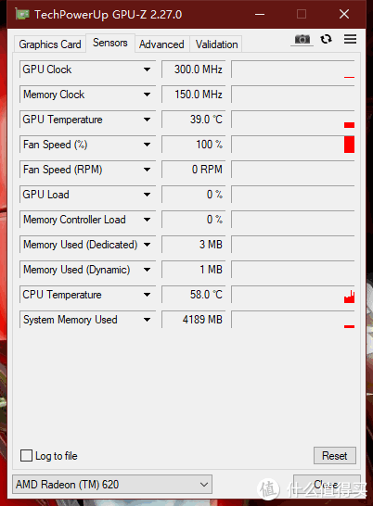This screenshot has height=506, width=373.
Task: Go to the Validation tab
Action: (216, 44)
